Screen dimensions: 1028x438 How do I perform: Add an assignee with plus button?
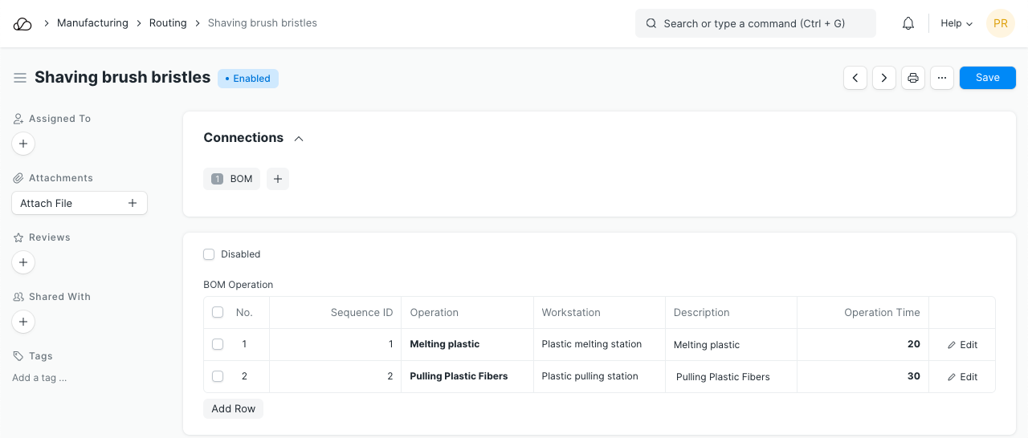click(x=23, y=144)
